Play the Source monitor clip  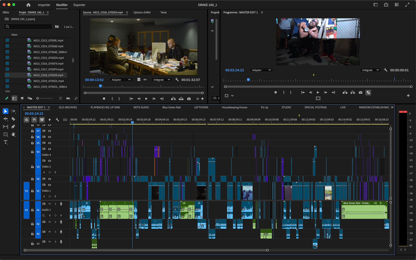click(x=146, y=99)
